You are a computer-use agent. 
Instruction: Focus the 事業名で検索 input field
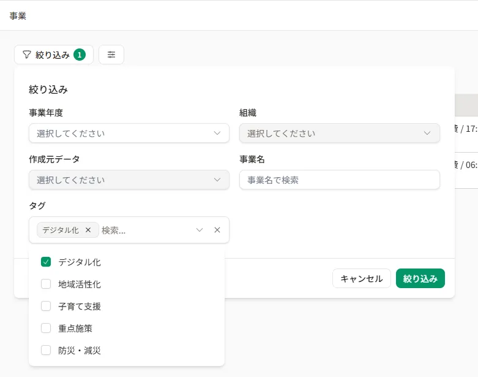click(339, 180)
